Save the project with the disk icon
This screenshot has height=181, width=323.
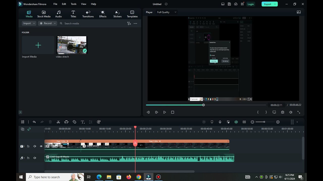(229, 4)
